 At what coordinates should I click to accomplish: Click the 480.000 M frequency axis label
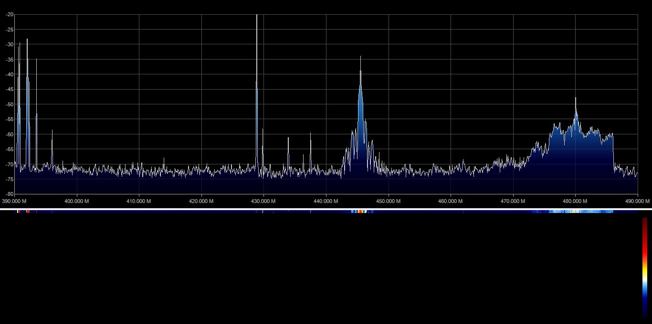pos(575,201)
